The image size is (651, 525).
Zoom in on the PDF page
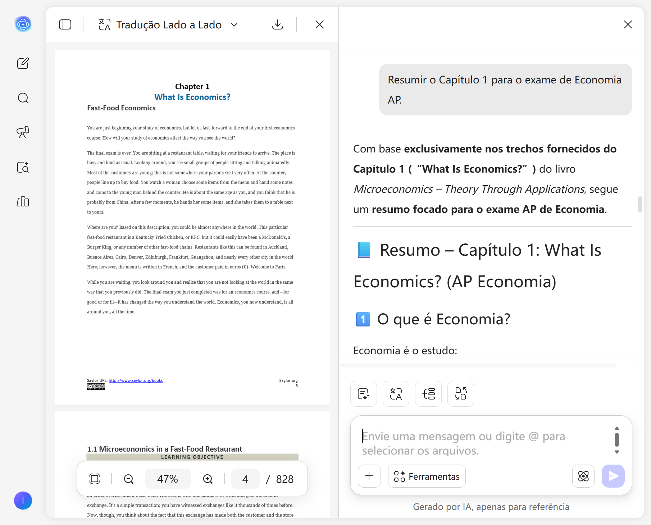tap(208, 479)
